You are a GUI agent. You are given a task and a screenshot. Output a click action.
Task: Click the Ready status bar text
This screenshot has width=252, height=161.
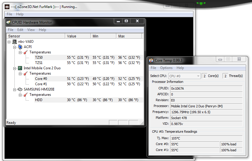[11, 123]
